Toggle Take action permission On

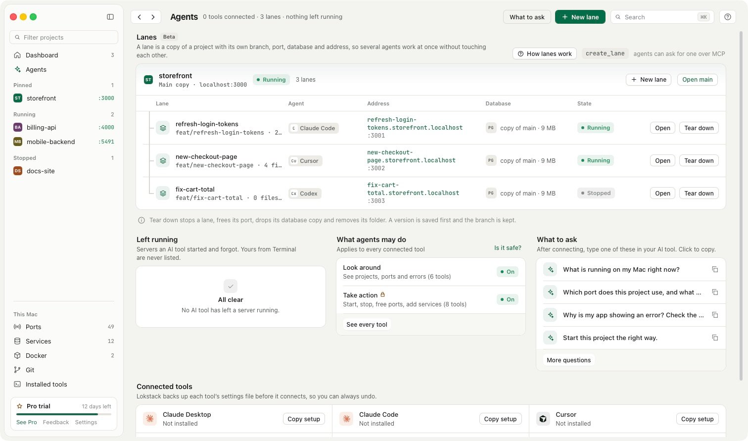point(507,299)
